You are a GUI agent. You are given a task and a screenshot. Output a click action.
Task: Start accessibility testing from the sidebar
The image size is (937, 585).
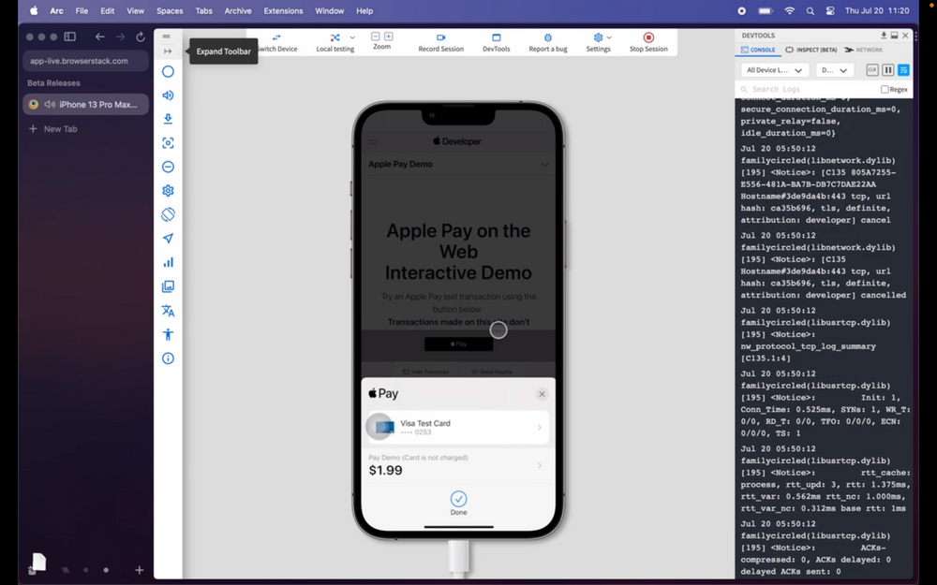coord(168,334)
